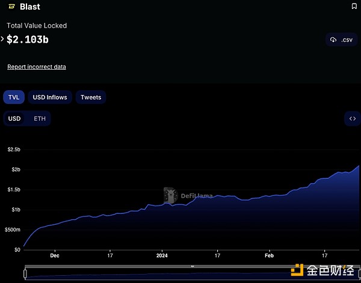This screenshot has height=283, width=361.
Task: Click the cloud download icon
Action: 333,40
